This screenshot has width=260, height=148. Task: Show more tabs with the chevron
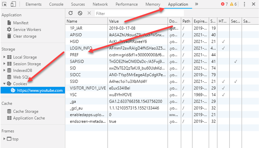pos(196,4)
